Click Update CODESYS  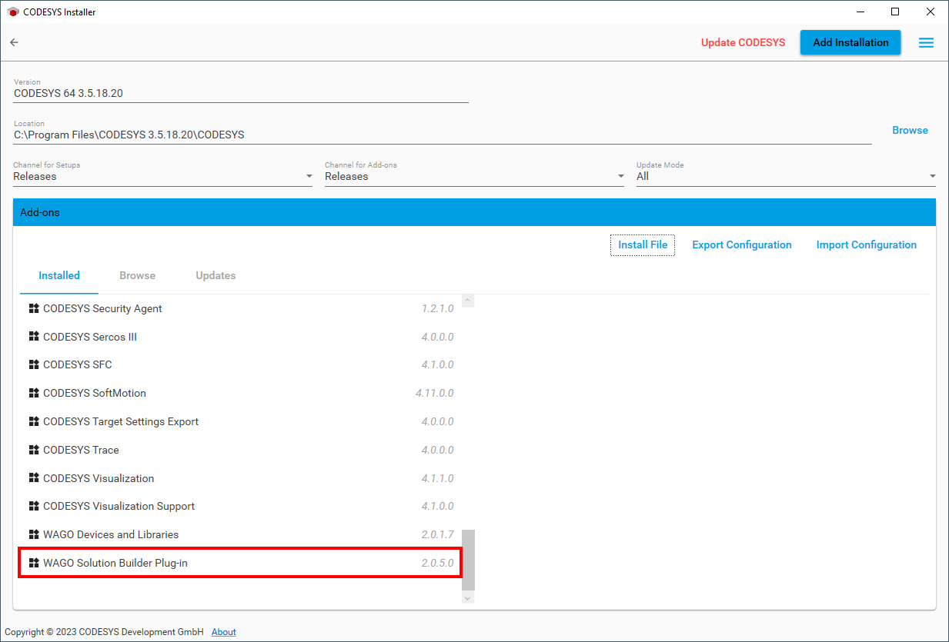pos(743,42)
